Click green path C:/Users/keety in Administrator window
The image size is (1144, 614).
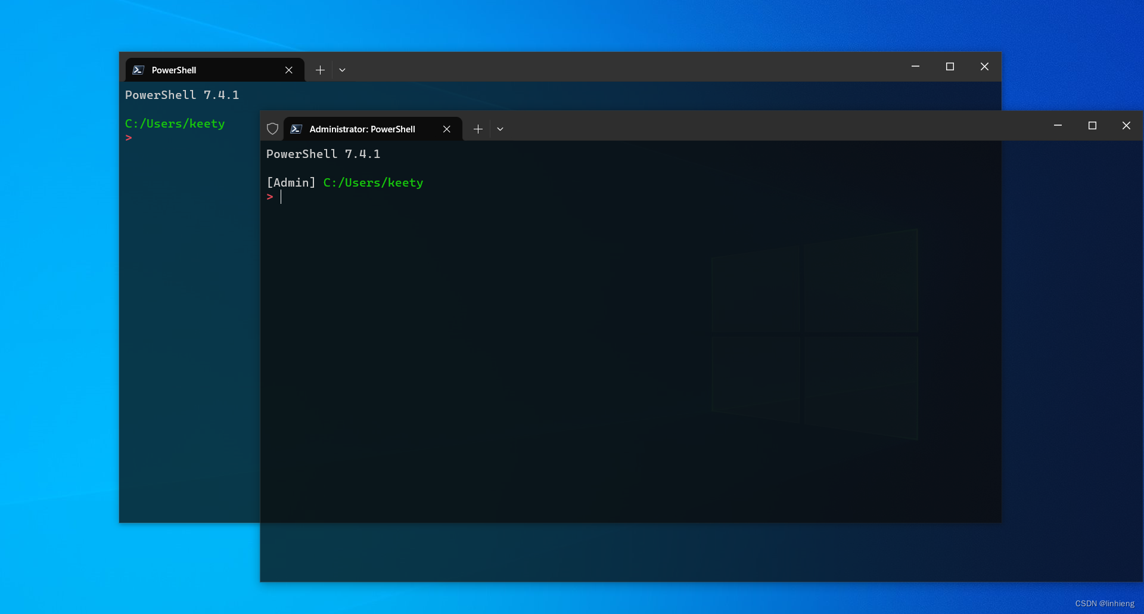tap(374, 183)
